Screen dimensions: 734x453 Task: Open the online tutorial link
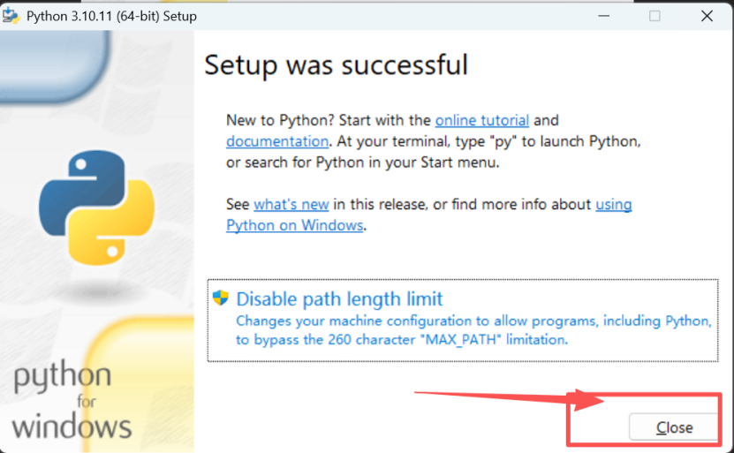[481, 120]
